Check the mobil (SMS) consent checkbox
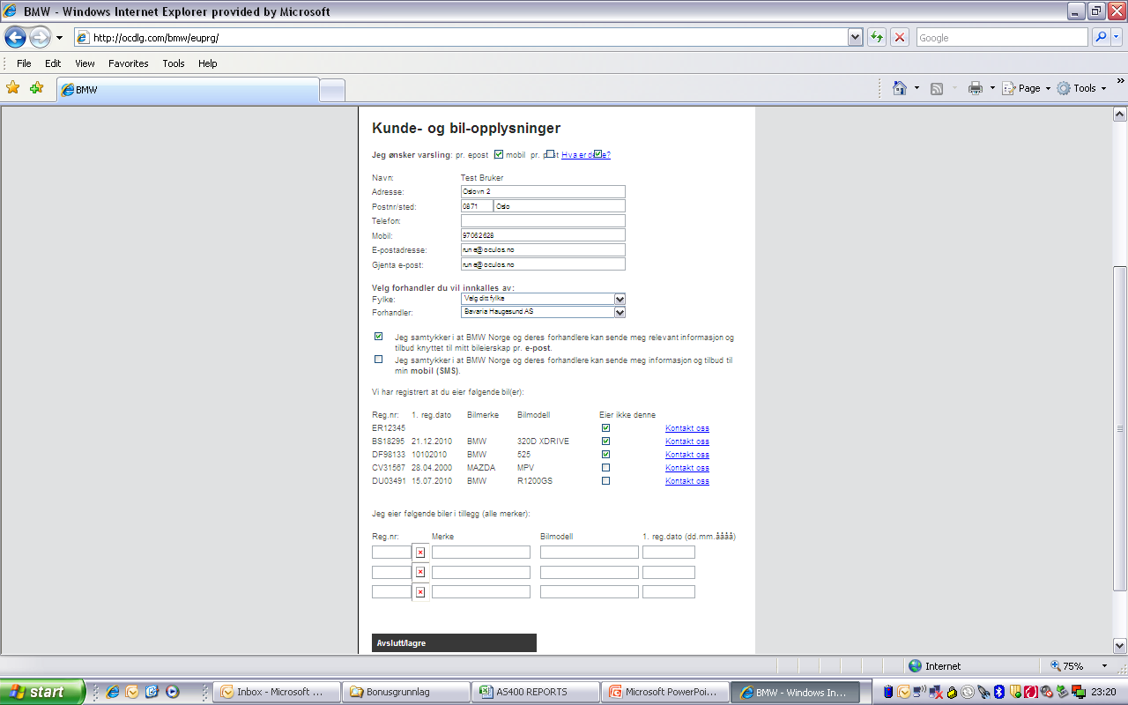1128x705 pixels. (x=379, y=359)
